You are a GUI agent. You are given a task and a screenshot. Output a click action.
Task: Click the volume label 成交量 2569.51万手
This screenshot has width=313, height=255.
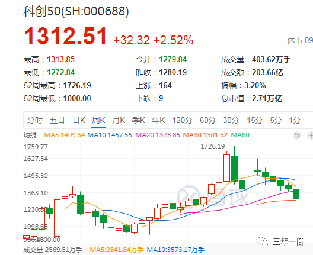[53, 250]
